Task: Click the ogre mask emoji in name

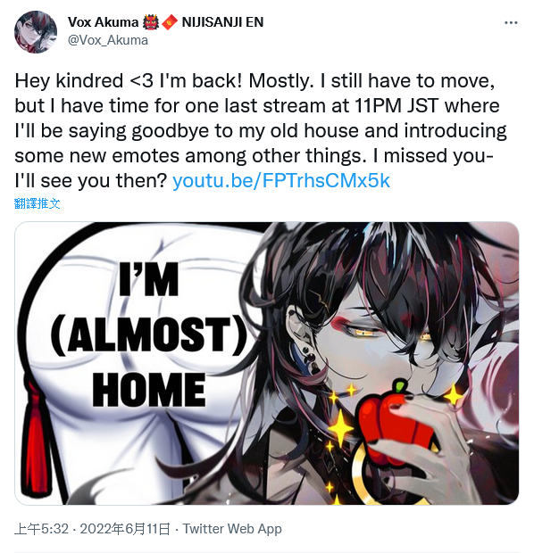Action: pyautogui.click(x=151, y=22)
